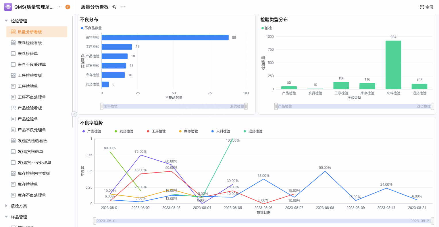Screen dimensions: 439x227
Task: Select 产品不良处理单 menu item
Action: 32,130
